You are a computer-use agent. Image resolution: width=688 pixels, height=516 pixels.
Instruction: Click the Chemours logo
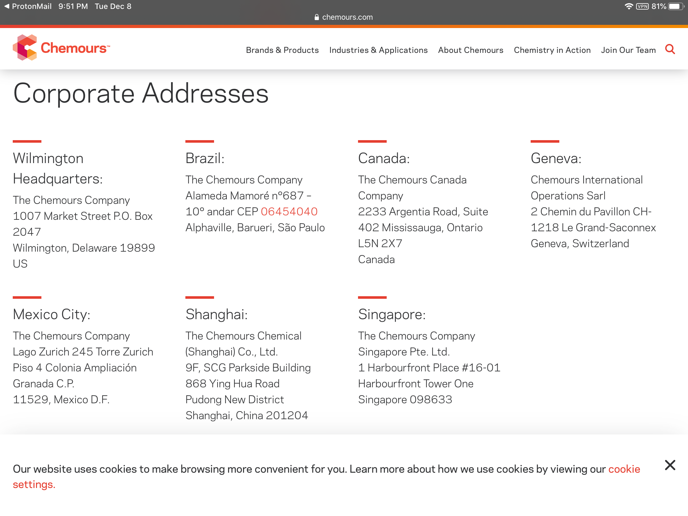[x=61, y=48]
